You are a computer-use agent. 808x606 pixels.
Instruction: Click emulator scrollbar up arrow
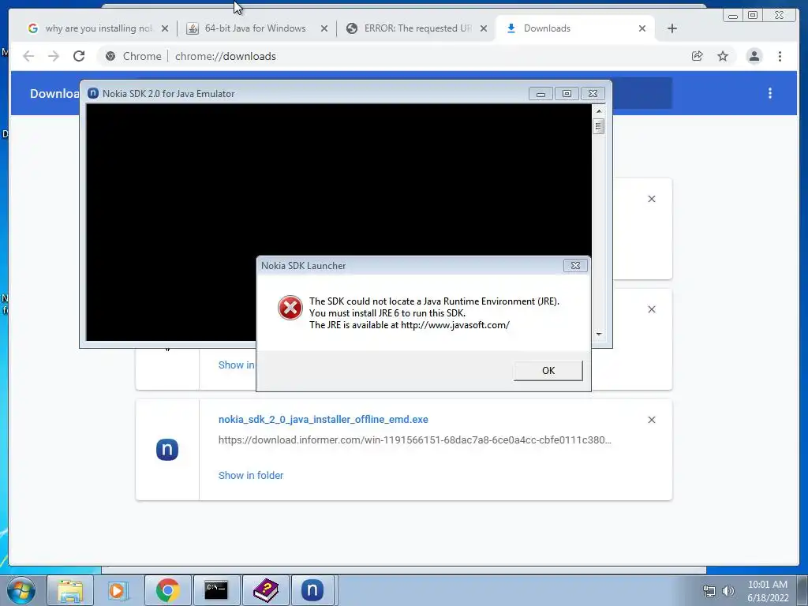(x=598, y=110)
